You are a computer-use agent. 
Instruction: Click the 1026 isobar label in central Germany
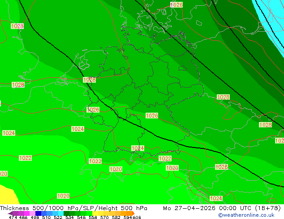[152, 116]
